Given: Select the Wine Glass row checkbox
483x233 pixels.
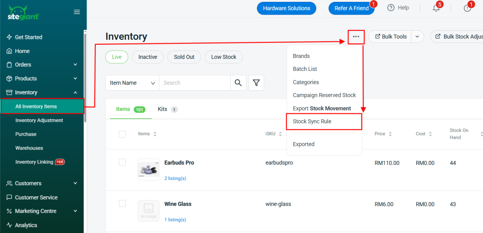Looking at the screenshot, I should click(x=122, y=204).
